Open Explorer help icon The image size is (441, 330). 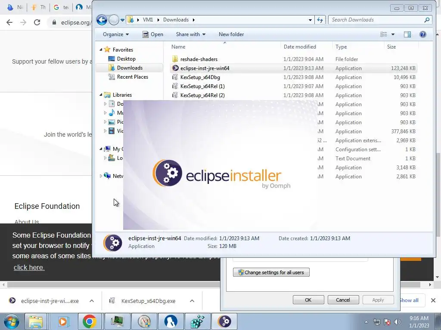pos(422,34)
